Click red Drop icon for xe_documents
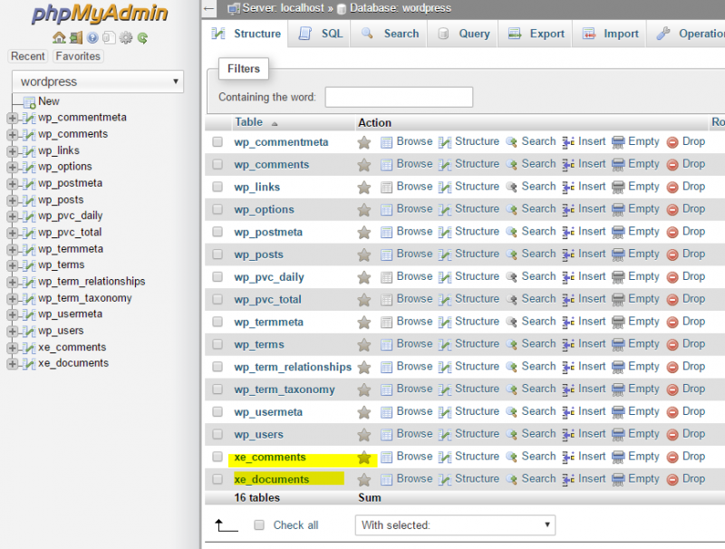This screenshot has width=725, height=549. (x=672, y=479)
